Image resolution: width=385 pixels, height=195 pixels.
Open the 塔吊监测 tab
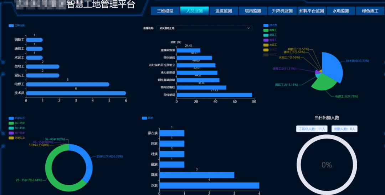pyautogui.click(x=253, y=11)
